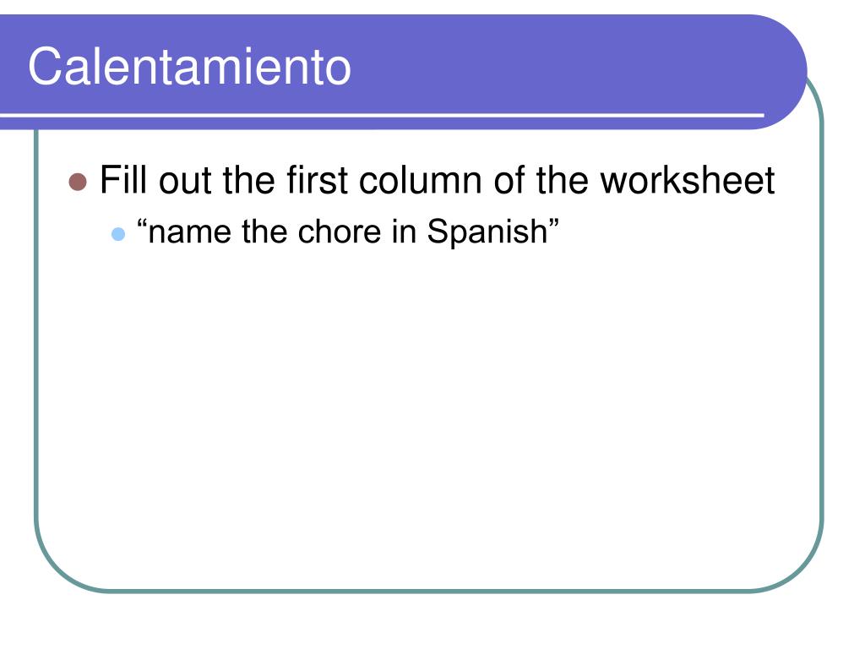Click the white horizontal line under the title

pyautogui.click(x=382, y=115)
